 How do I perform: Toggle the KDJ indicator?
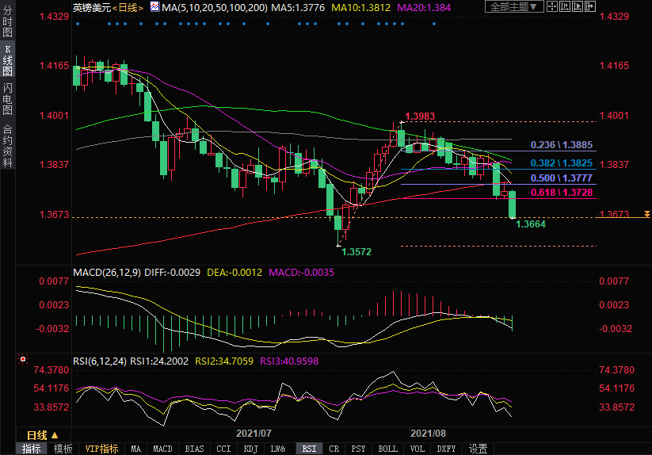[251, 449]
